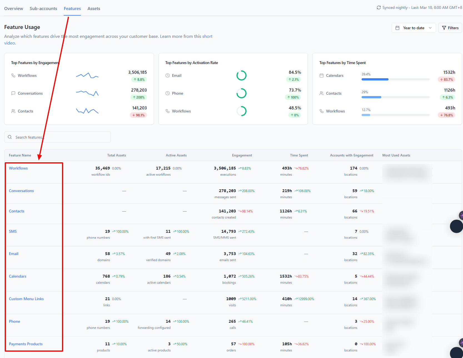Click the Email clock icon in Activation card
463x358 pixels.
point(168,75)
